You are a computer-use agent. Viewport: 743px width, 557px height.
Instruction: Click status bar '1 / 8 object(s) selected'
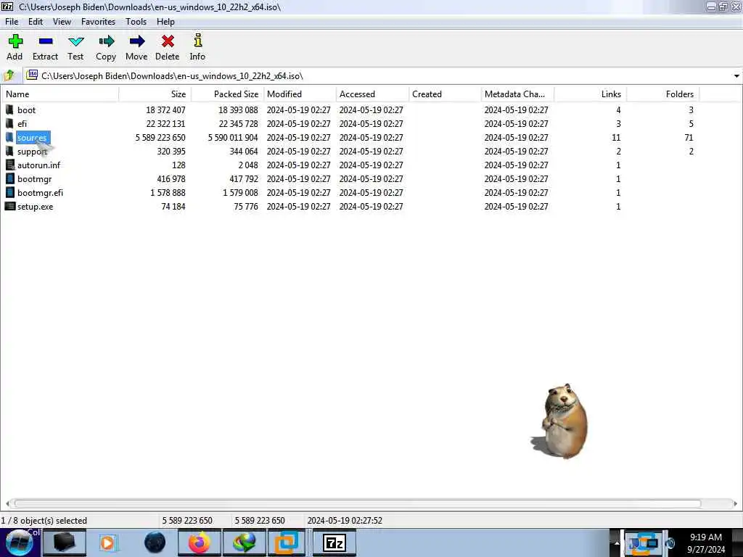[x=44, y=521]
